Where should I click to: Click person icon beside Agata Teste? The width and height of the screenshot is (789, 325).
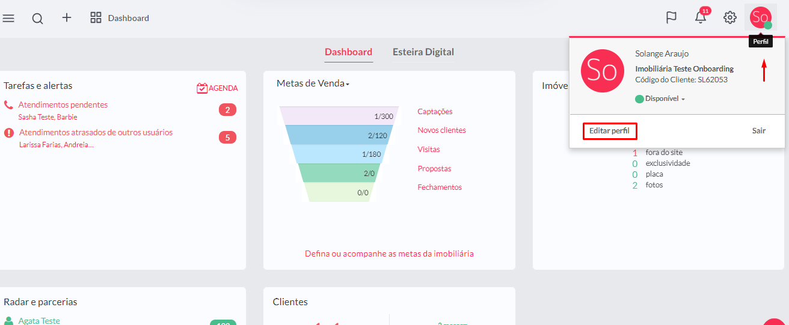click(x=8, y=321)
